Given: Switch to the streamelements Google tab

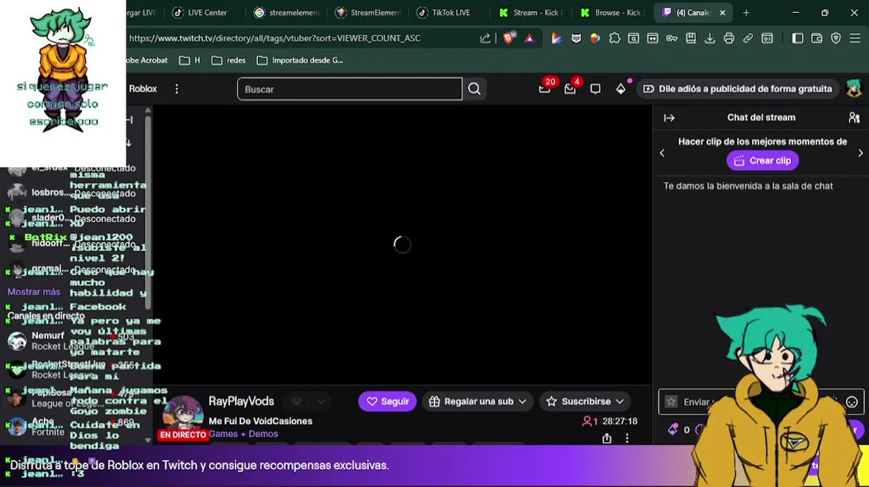Looking at the screenshot, I should [x=286, y=12].
